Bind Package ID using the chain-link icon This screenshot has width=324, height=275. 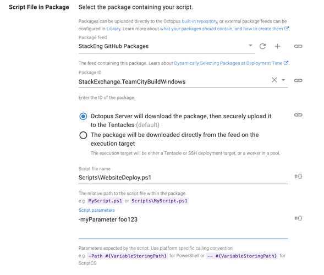click(298, 80)
